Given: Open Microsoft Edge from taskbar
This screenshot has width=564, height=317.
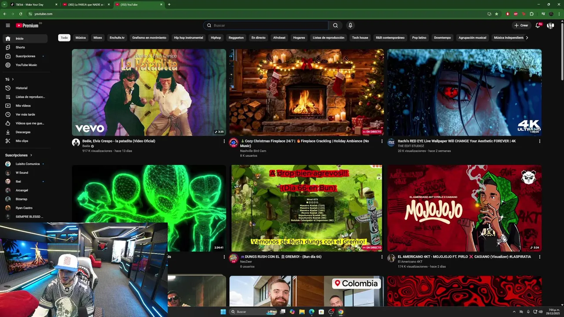Looking at the screenshot, I should [312, 312].
